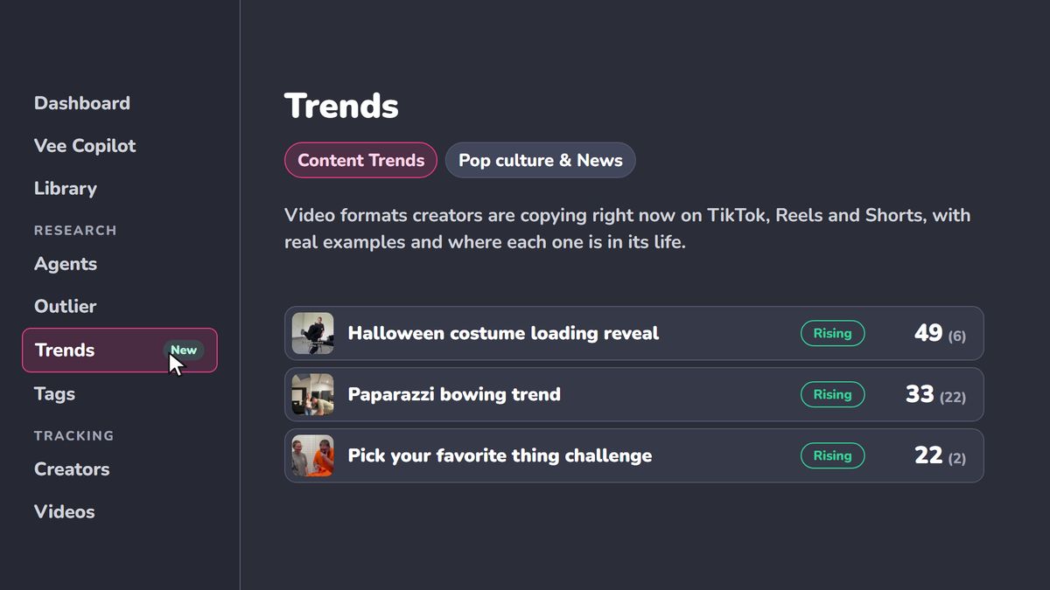This screenshot has width=1050, height=590.
Task: Open the Creators tracking page
Action: (72, 469)
